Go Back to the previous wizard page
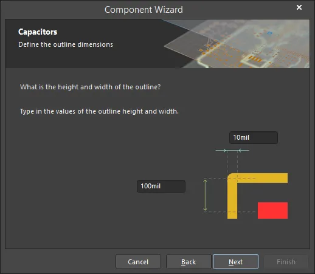 pyautogui.click(x=189, y=262)
